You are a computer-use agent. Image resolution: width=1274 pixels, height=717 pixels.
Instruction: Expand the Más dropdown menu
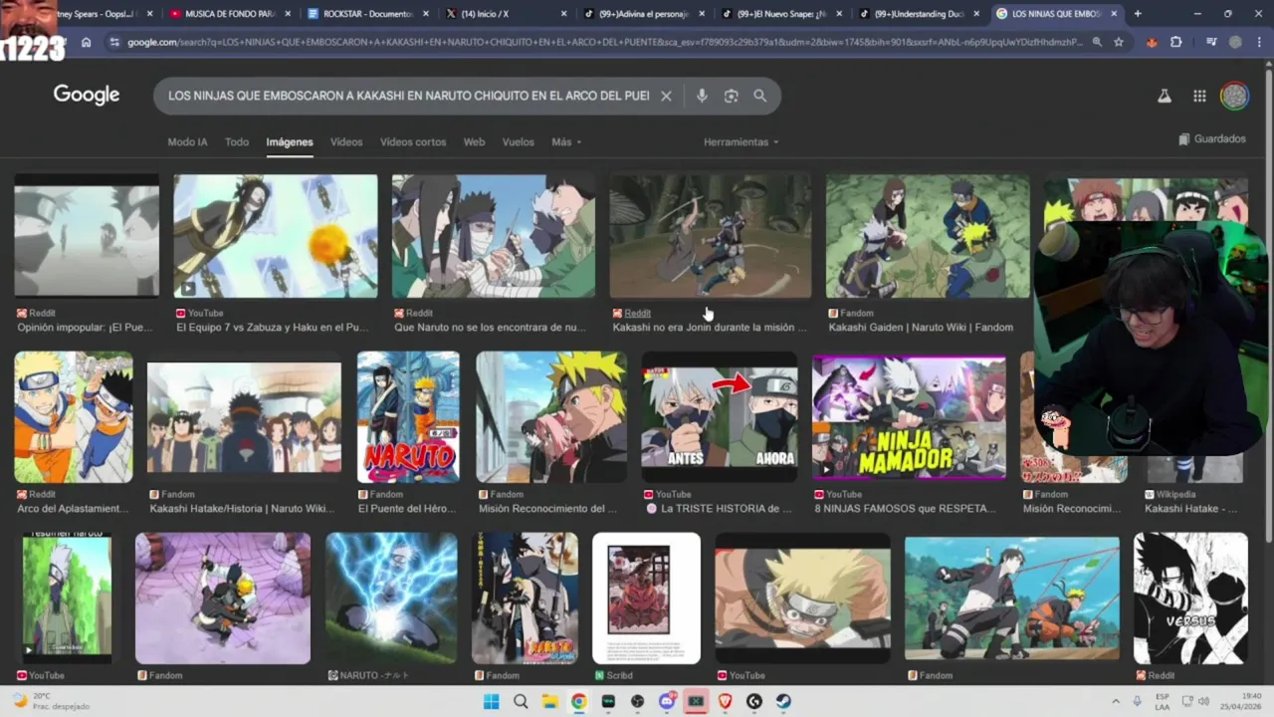[x=566, y=142]
